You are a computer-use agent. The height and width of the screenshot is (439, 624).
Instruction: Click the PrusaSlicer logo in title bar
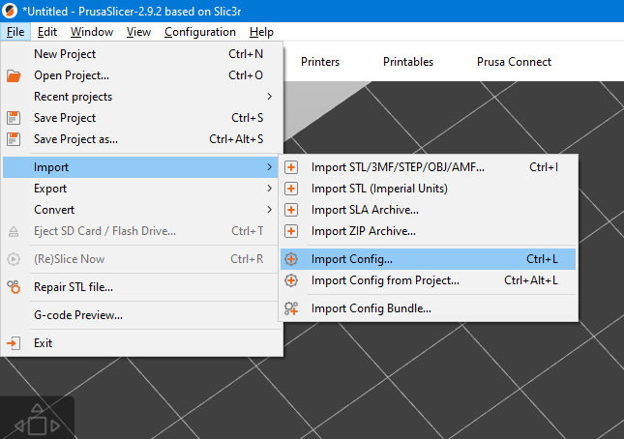[10, 11]
